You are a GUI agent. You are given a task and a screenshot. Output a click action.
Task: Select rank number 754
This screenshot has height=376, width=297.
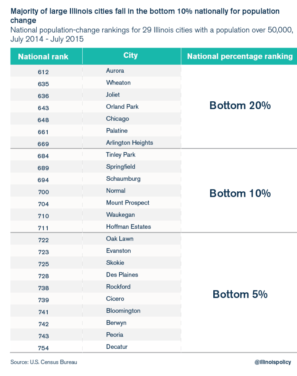(43, 348)
